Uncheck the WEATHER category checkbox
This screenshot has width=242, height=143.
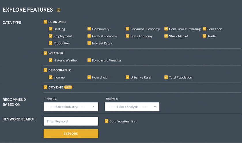(45, 53)
